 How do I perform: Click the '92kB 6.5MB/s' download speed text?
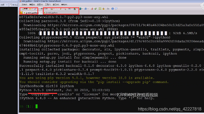pyautogui.click(x=185, y=33)
